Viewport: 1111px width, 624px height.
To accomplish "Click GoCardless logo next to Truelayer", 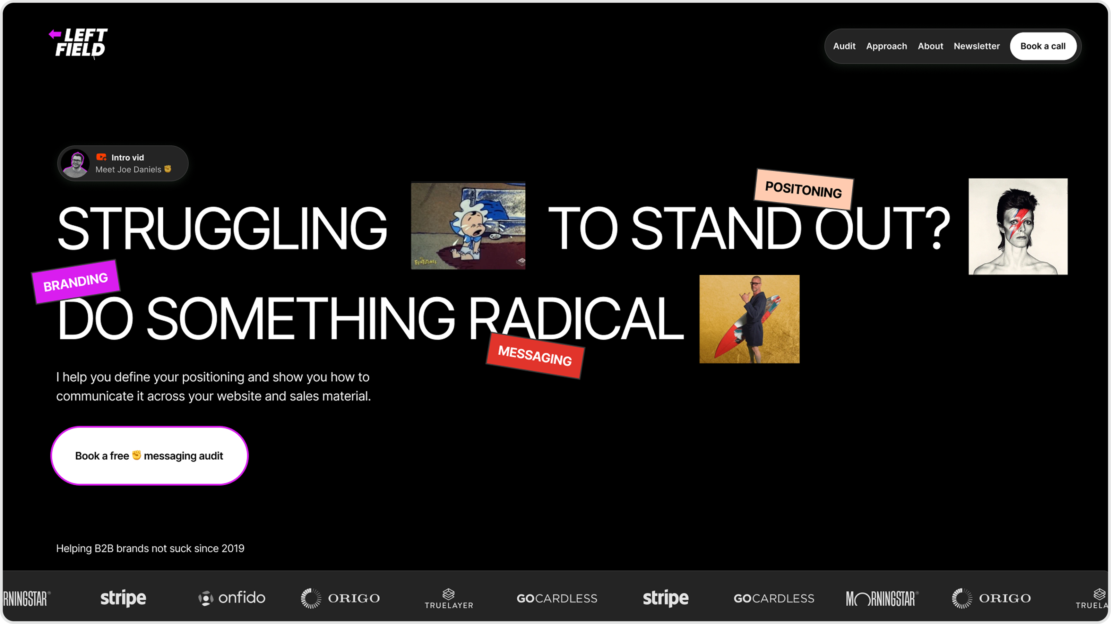I will [557, 599].
